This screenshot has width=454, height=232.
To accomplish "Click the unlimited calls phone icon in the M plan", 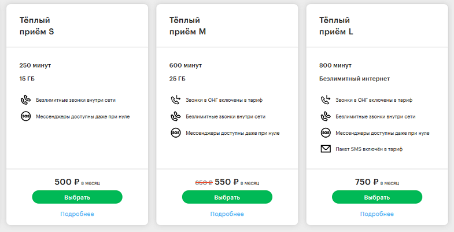I will pyautogui.click(x=176, y=116).
